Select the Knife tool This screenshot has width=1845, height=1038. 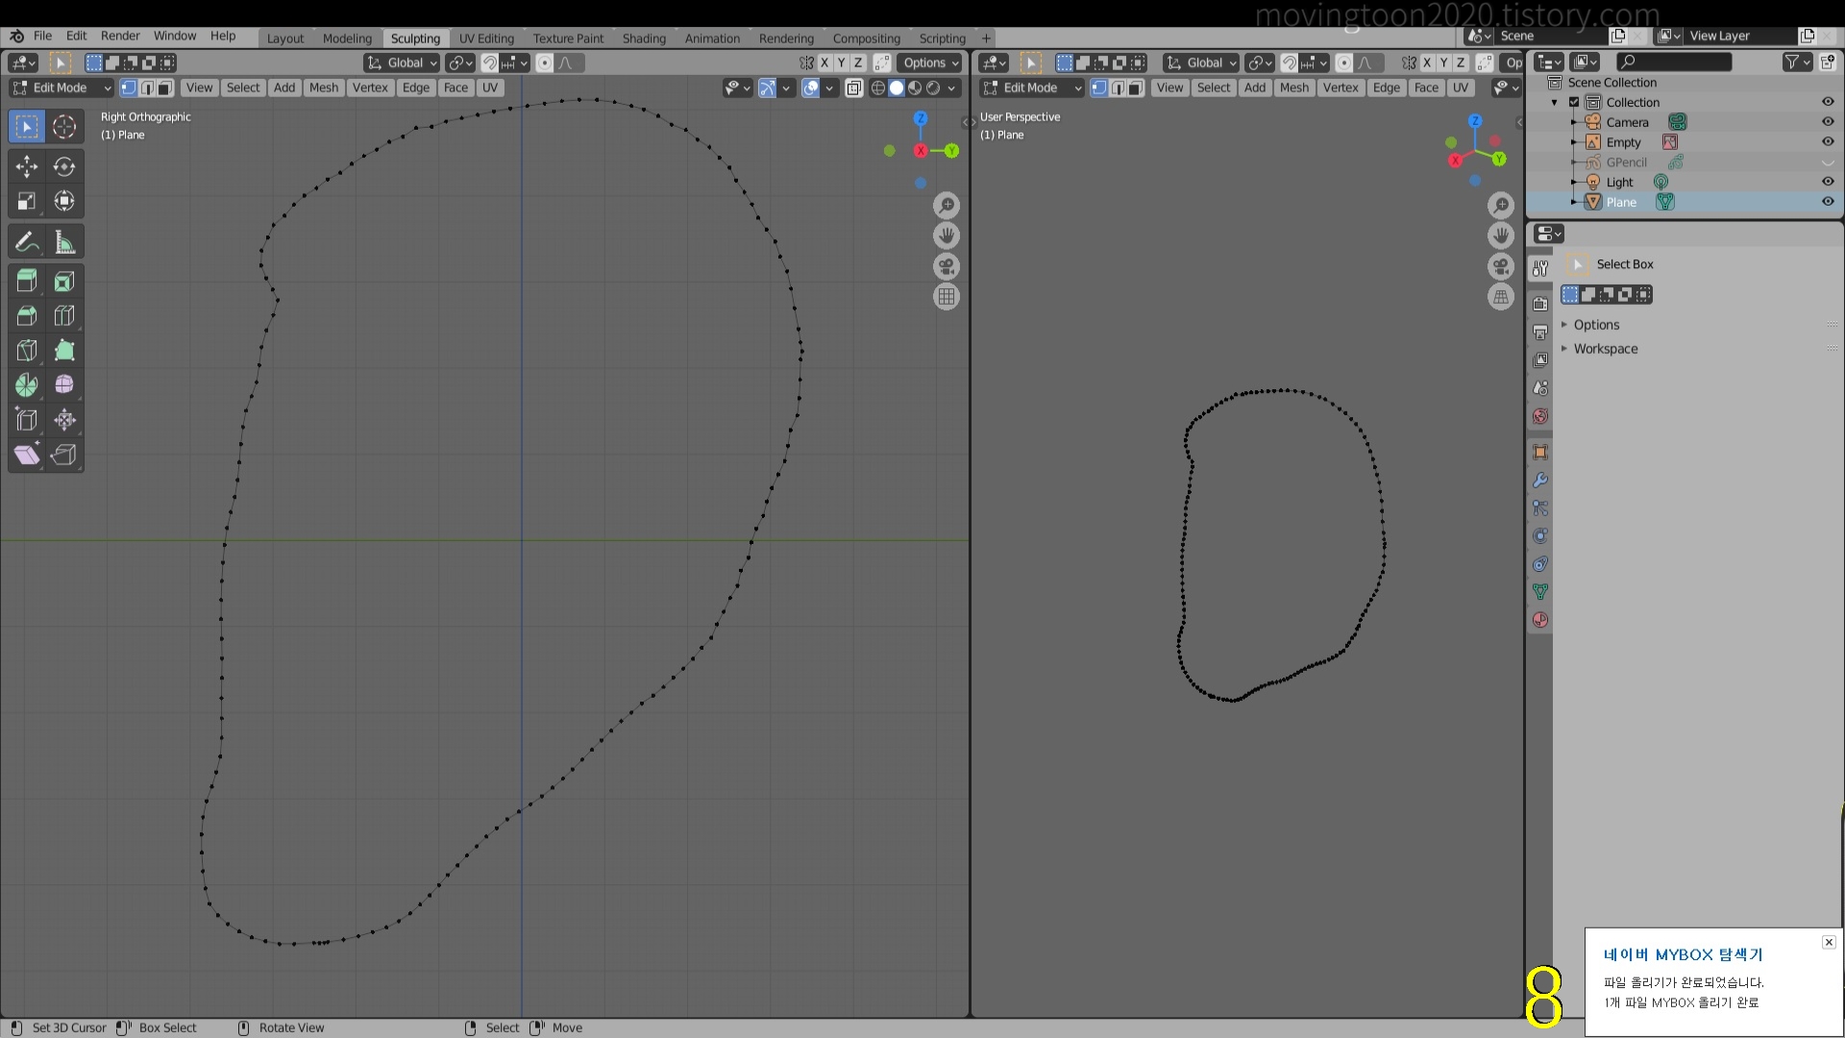pyautogui.click(x=27, y=351)
